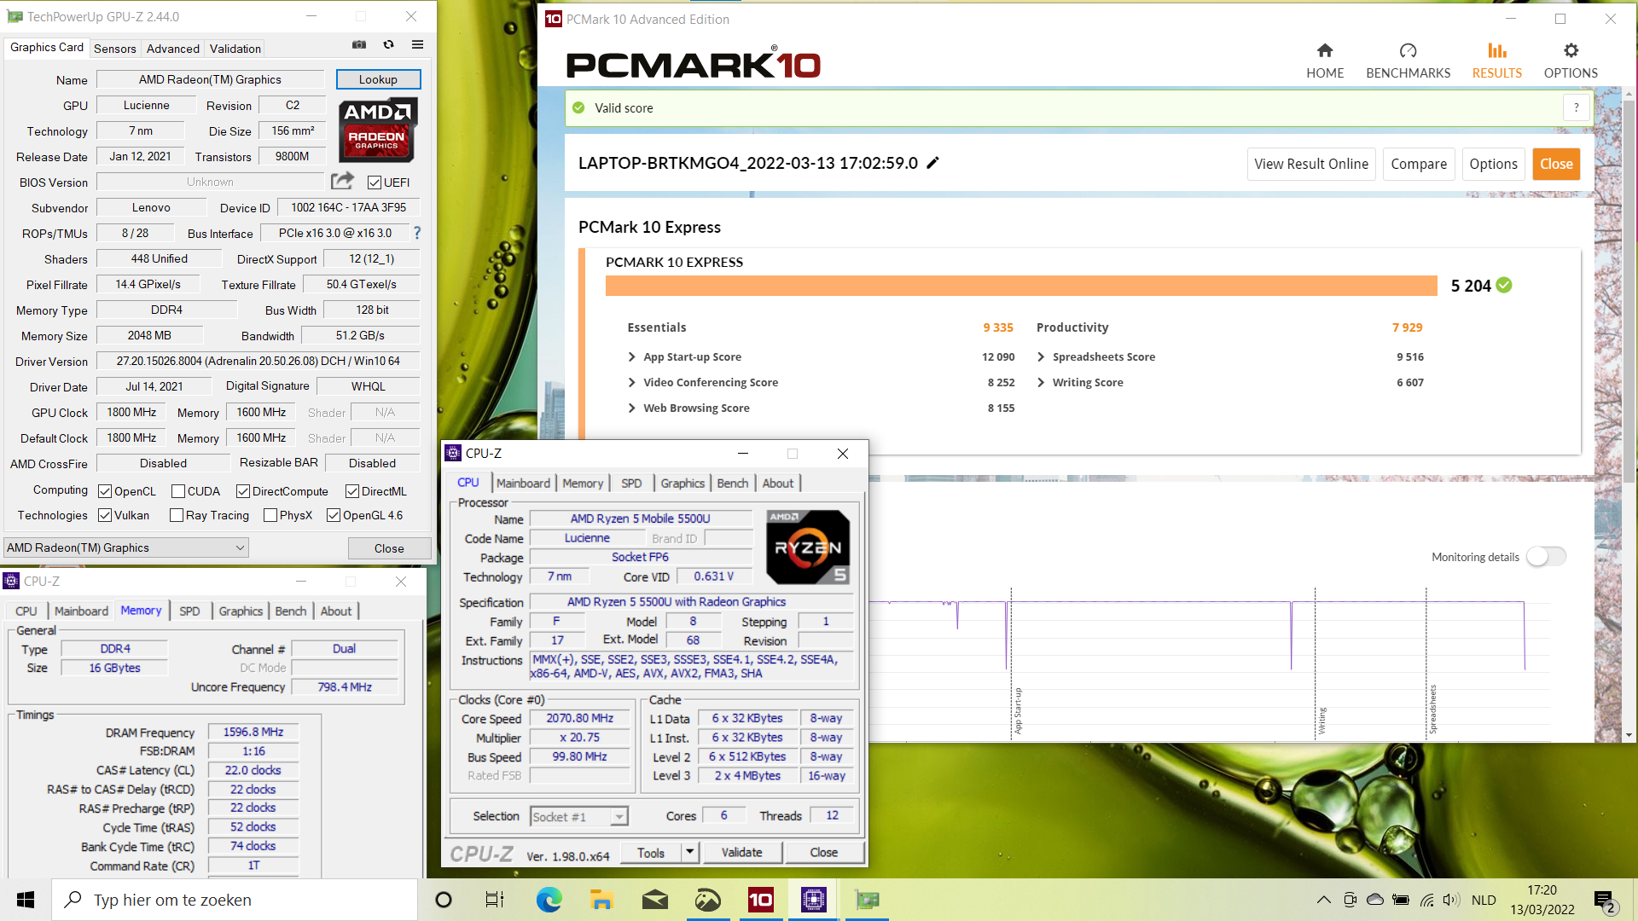Switch to GPU-Z Validation tab
This screenshot has width=1638, height=921.
pos(235,49)
